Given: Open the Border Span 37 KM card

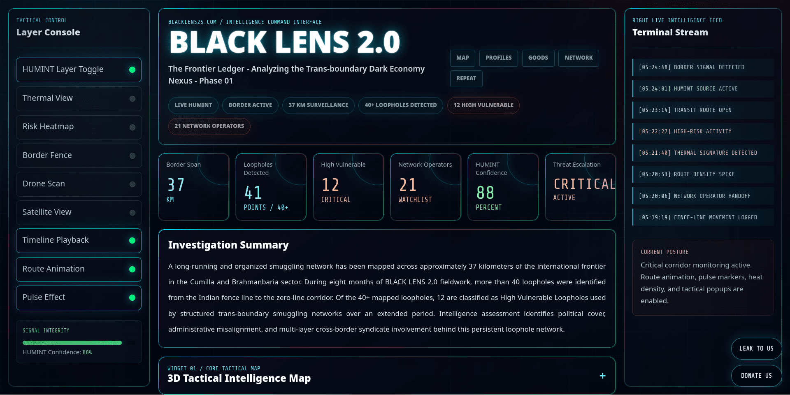Looking at the screenshot, I should click(194, 187).
